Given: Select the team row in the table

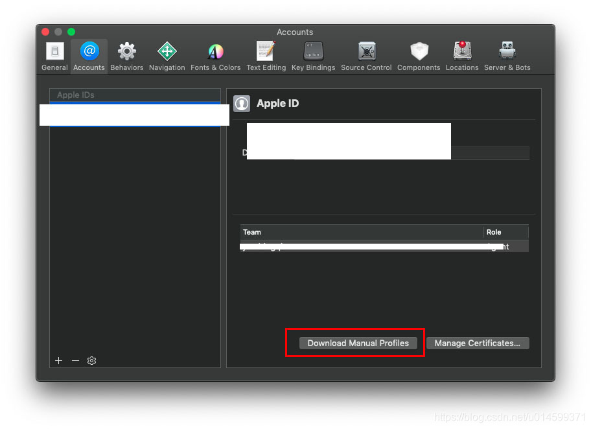Looking at the screenshot, I should (x=384, y=246).
